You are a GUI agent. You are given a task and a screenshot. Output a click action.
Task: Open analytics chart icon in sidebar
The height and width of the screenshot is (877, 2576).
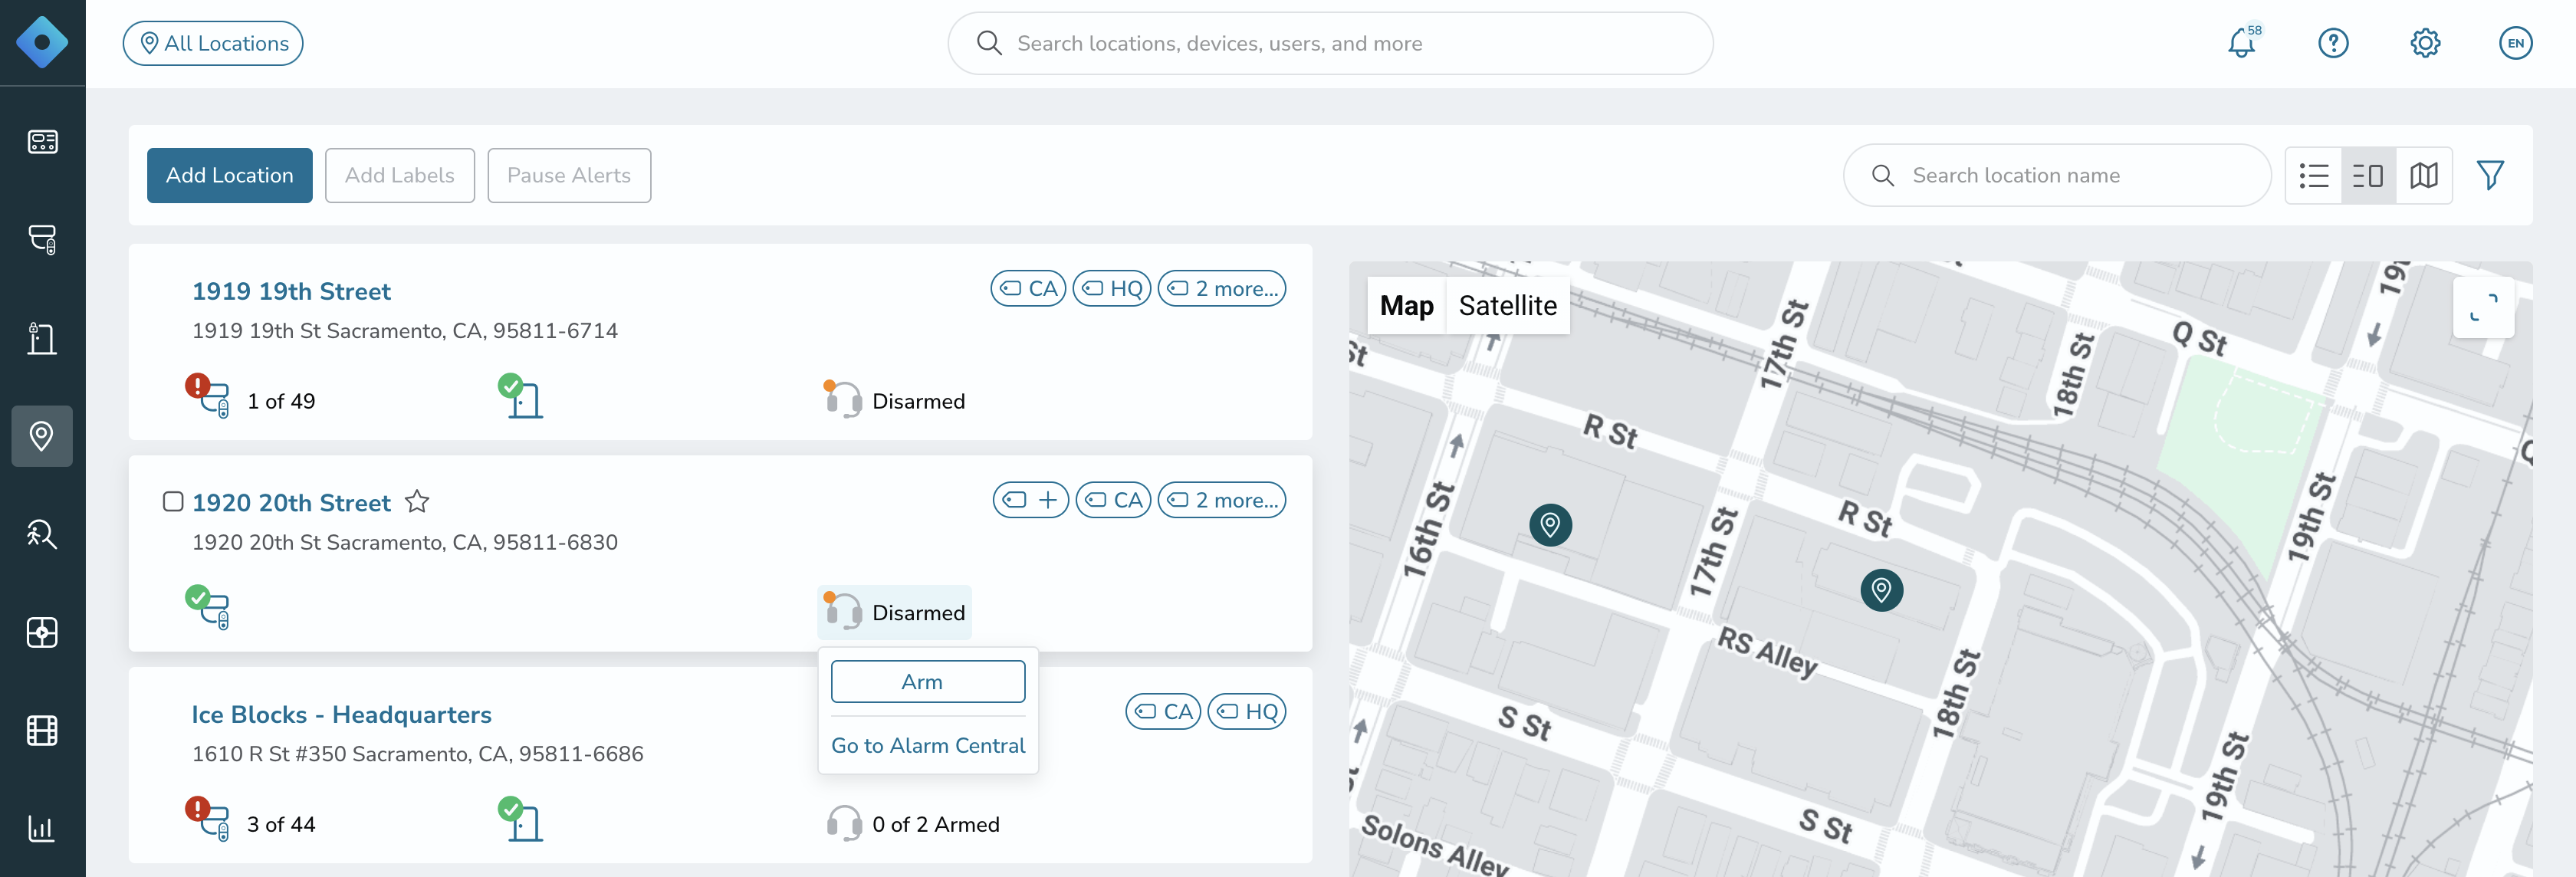click(x=42, y=828)
